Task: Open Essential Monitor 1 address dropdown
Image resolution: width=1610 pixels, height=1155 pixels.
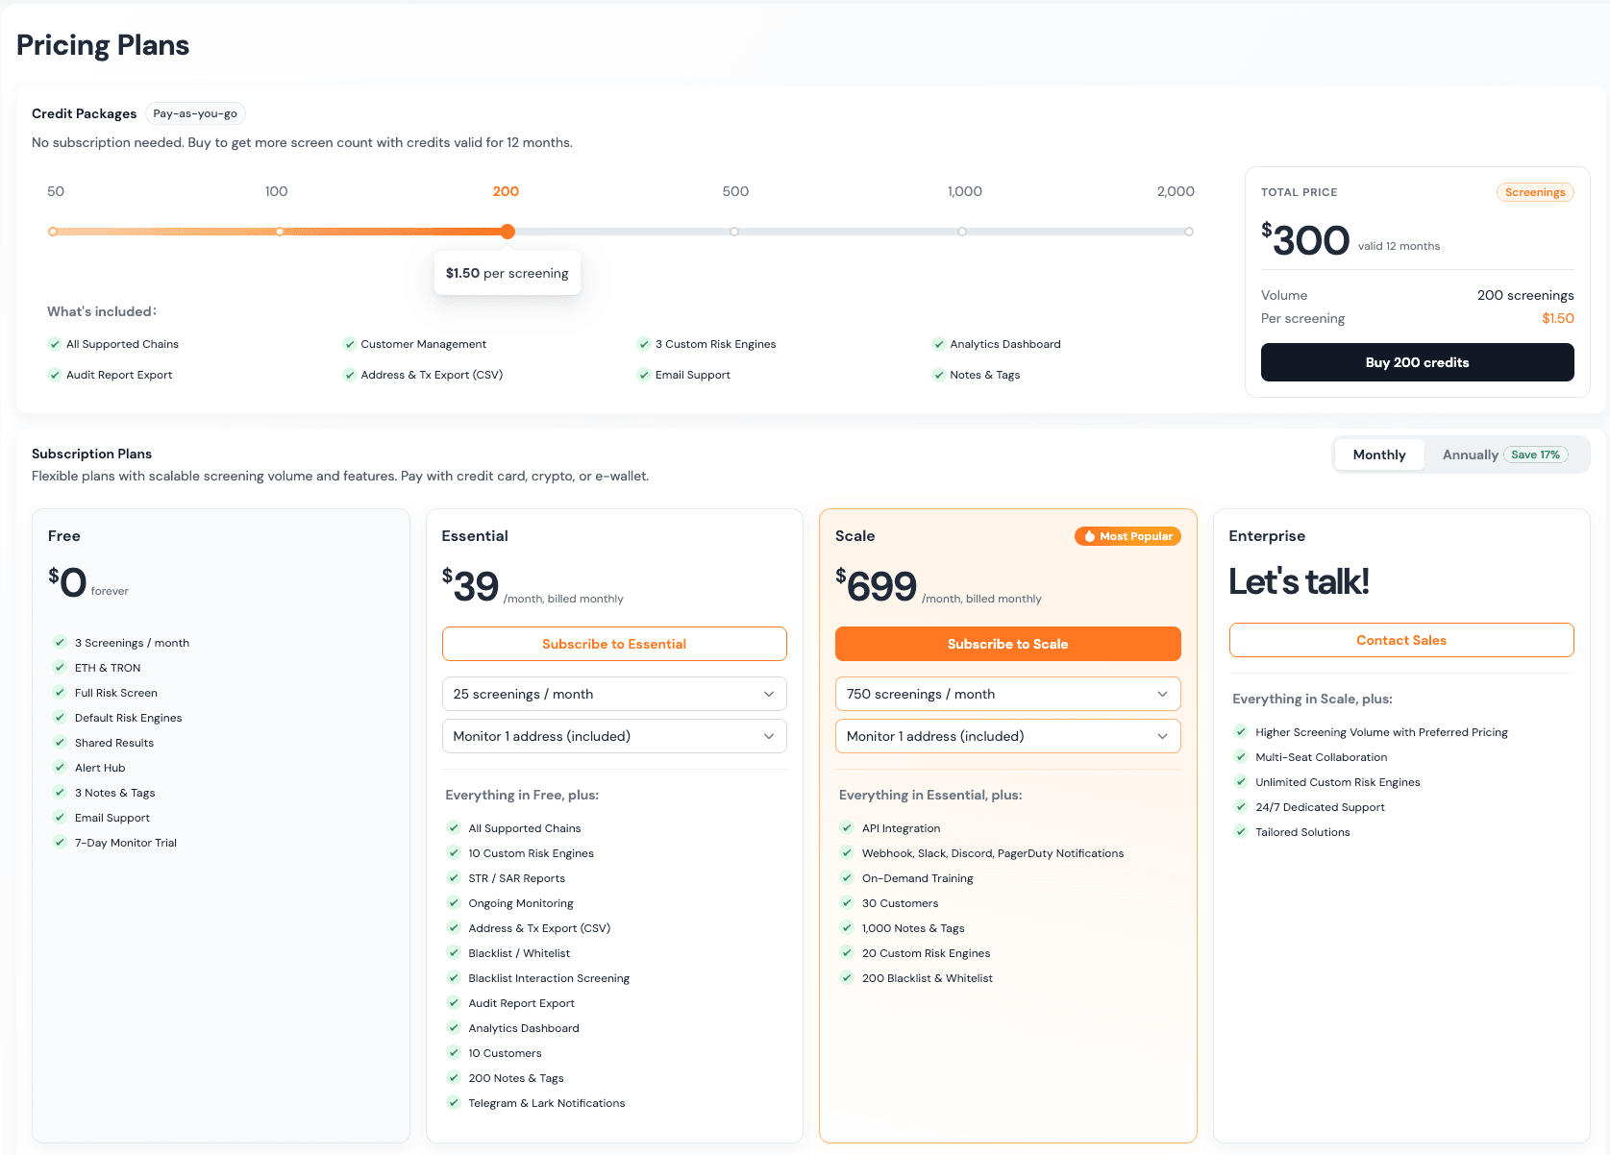Action: [x=614, y=736]
